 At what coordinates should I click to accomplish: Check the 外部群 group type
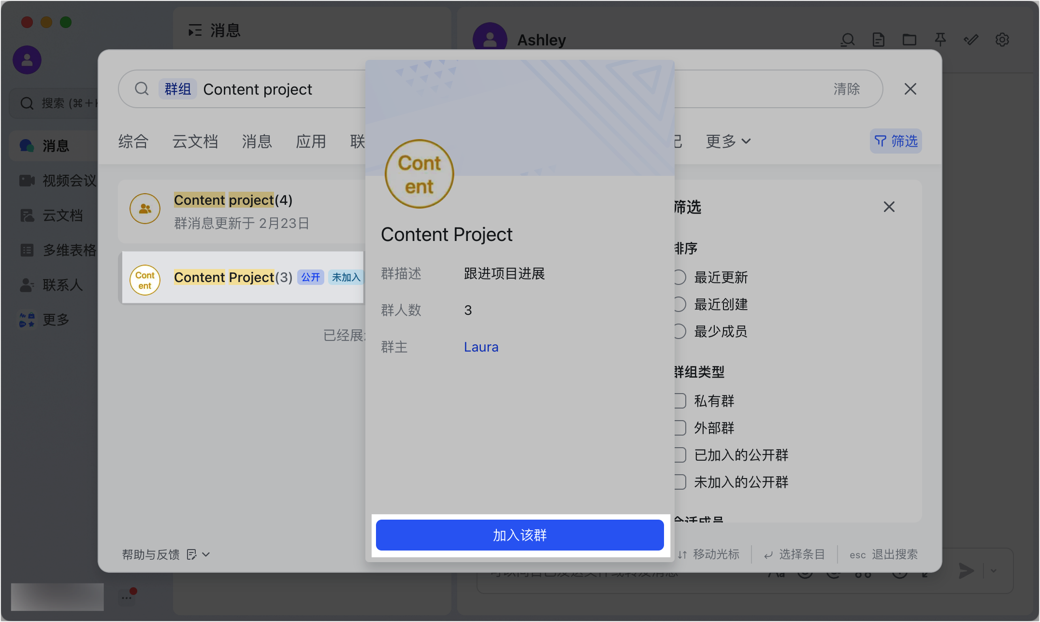679,428
